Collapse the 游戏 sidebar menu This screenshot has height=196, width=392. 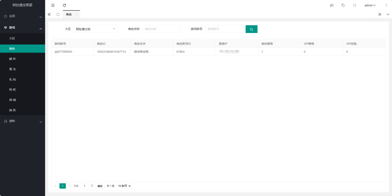pos(23,28)
